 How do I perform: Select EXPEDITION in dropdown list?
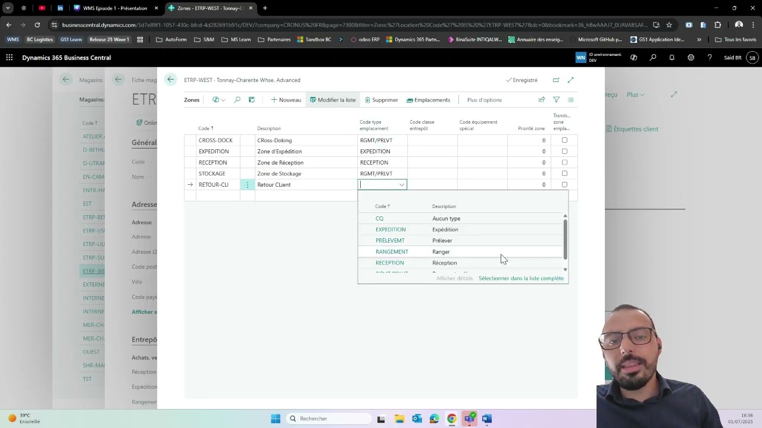click(x=391, y=229)
